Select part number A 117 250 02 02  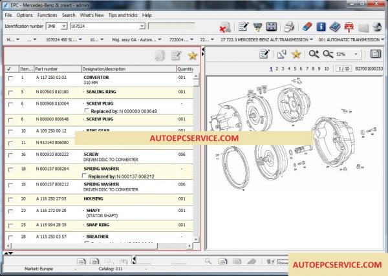pos(51,78)
